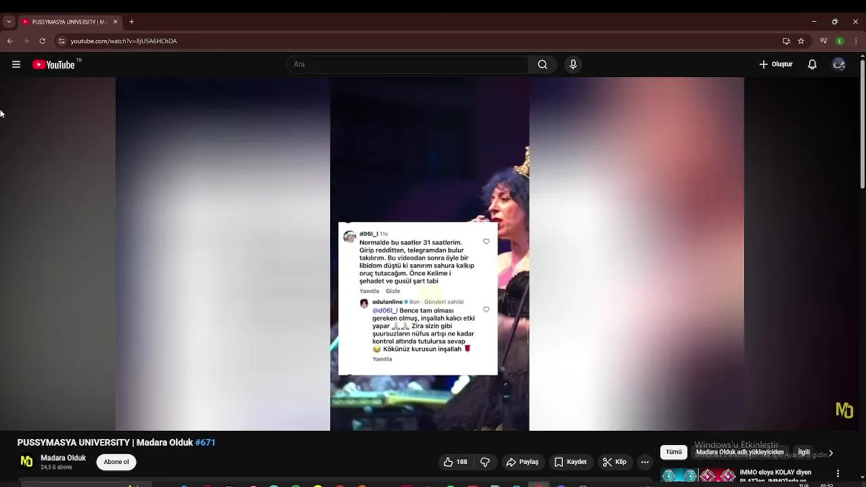866x487 pixels.
Task: Click the install app icon in address bar
Action: [x=786, y=41]
